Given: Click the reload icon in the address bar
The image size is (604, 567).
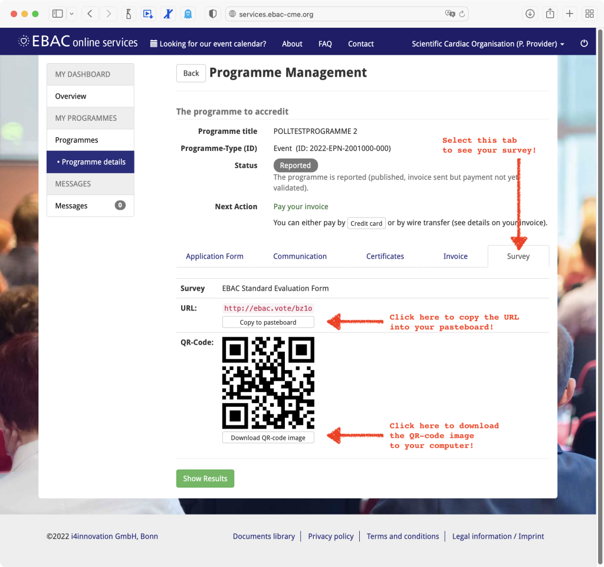Looking at the screenshot, I should (x=461, y=14).
